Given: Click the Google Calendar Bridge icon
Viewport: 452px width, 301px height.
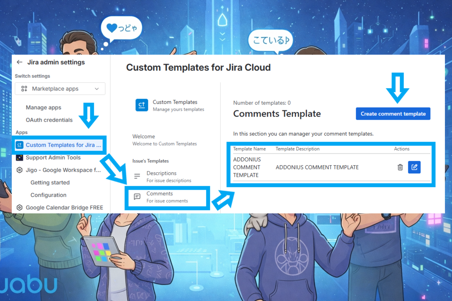Looking at the screenshot, I should pyautogui.click(x=19, y=208).
